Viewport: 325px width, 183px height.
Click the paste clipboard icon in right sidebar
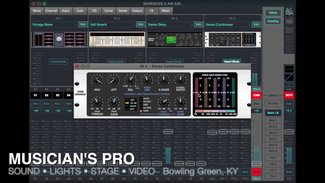[289, 48]
